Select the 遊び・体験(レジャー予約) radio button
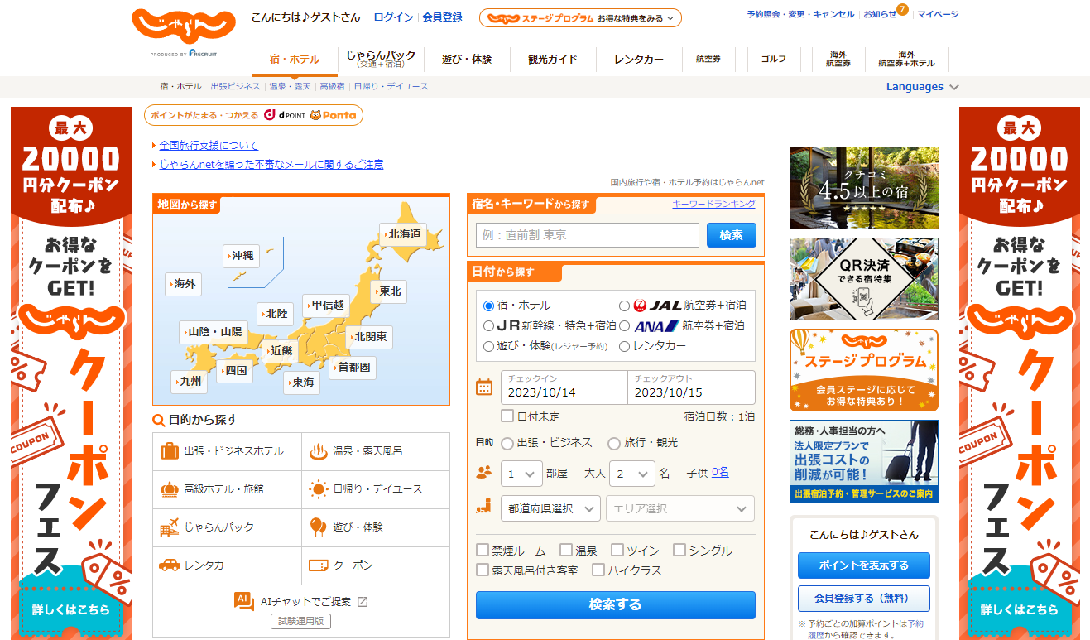This screenshot has width=1090, height=640. coord(488,346)
